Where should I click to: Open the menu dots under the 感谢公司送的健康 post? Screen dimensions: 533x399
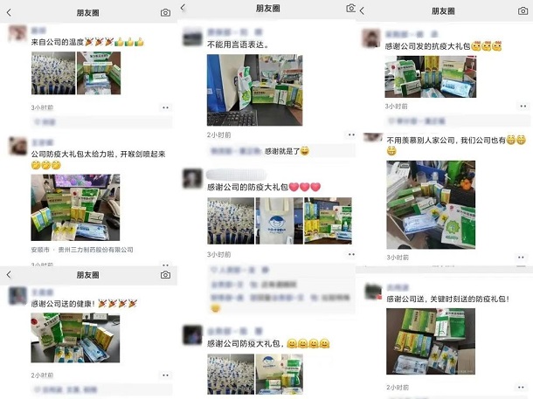tap(165, 375)
